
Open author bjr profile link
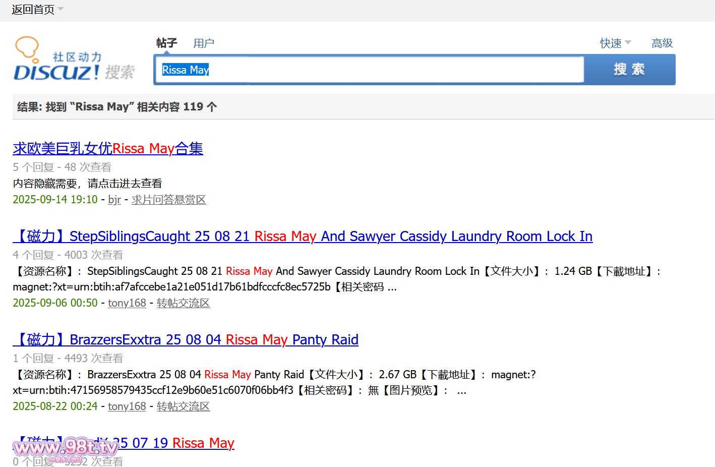[x=114, y=200]
